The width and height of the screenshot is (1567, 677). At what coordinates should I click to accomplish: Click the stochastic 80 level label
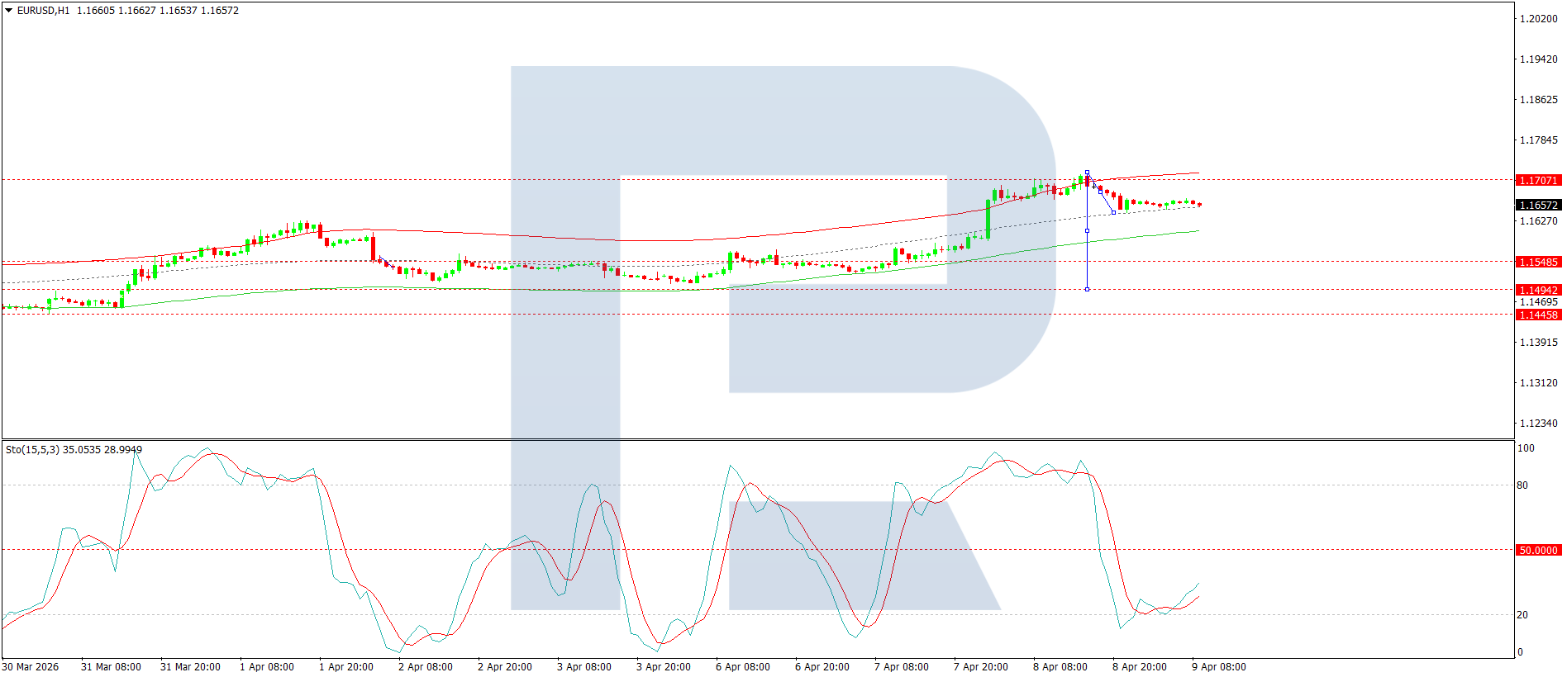coord(1522,485)
